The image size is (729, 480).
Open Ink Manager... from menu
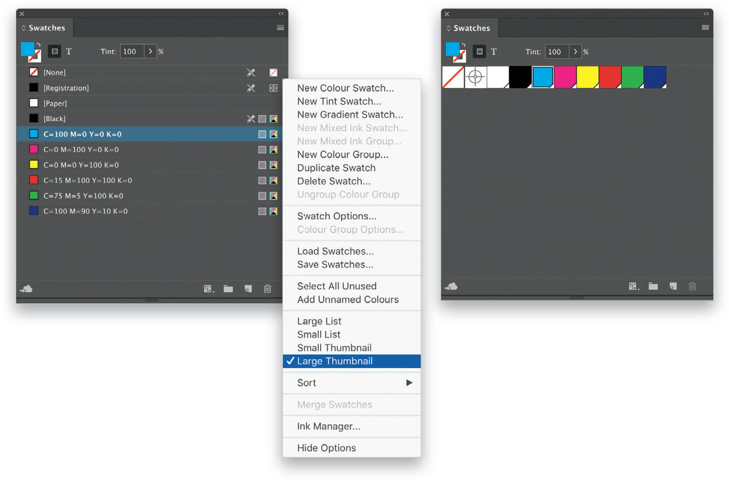tap(352, 426)
